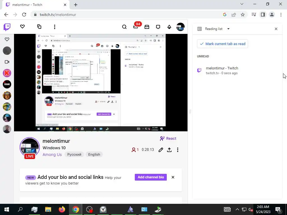Screen dimensions: 287x215
Task: Open the Chrome profile icon
Action: [272, 15]
